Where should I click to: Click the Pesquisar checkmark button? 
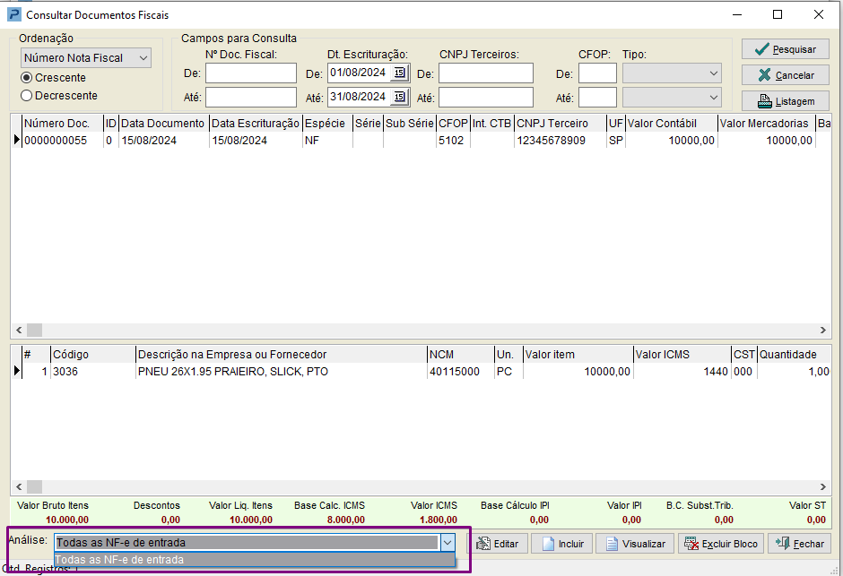tap(785, 49)
